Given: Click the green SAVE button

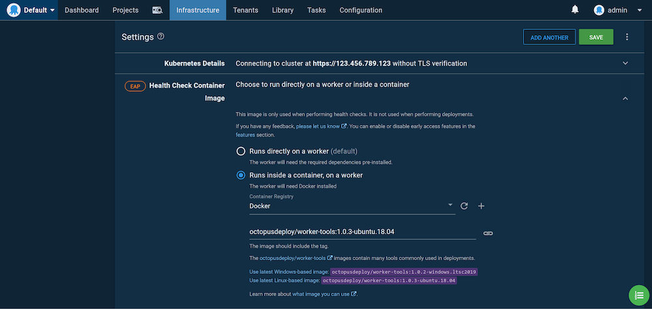Looking at the screenshot, I should 596,37.
